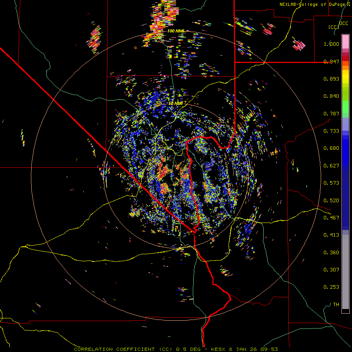Screen dimensions: 352x352
Task: Click the 0.680 value on the color scale
Action: (x=331, y=148)
